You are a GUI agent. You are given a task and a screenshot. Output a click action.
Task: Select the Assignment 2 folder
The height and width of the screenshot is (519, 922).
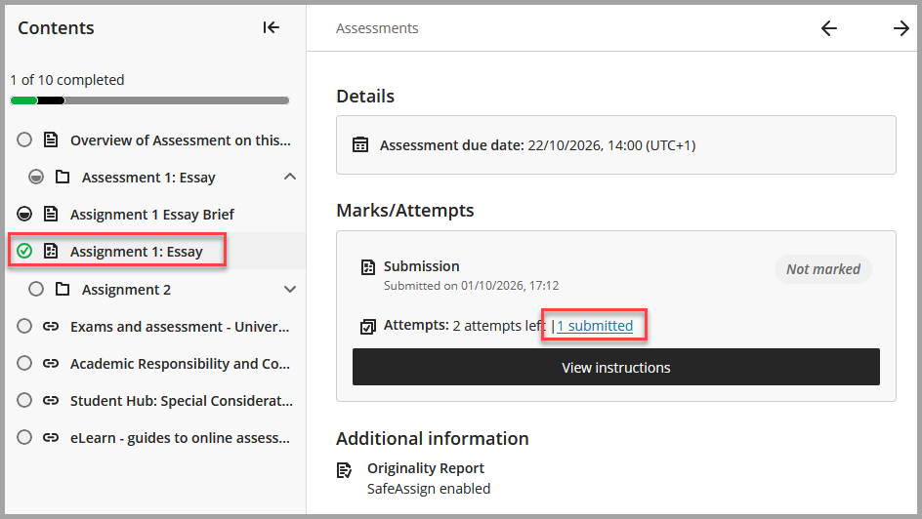click(x=126, y=290)
